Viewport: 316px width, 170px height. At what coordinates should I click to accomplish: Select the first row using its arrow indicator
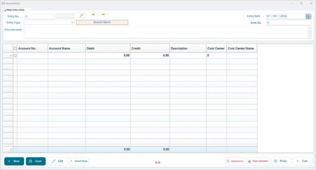click(x=11, y=55)
